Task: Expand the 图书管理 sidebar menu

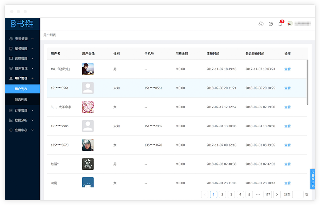Action: click(x=22, y=49)
